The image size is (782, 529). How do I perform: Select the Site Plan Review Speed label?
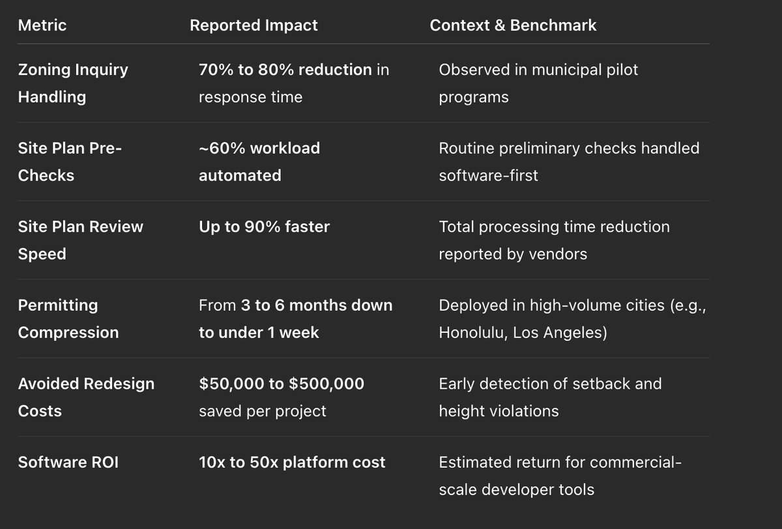(80, 240)
